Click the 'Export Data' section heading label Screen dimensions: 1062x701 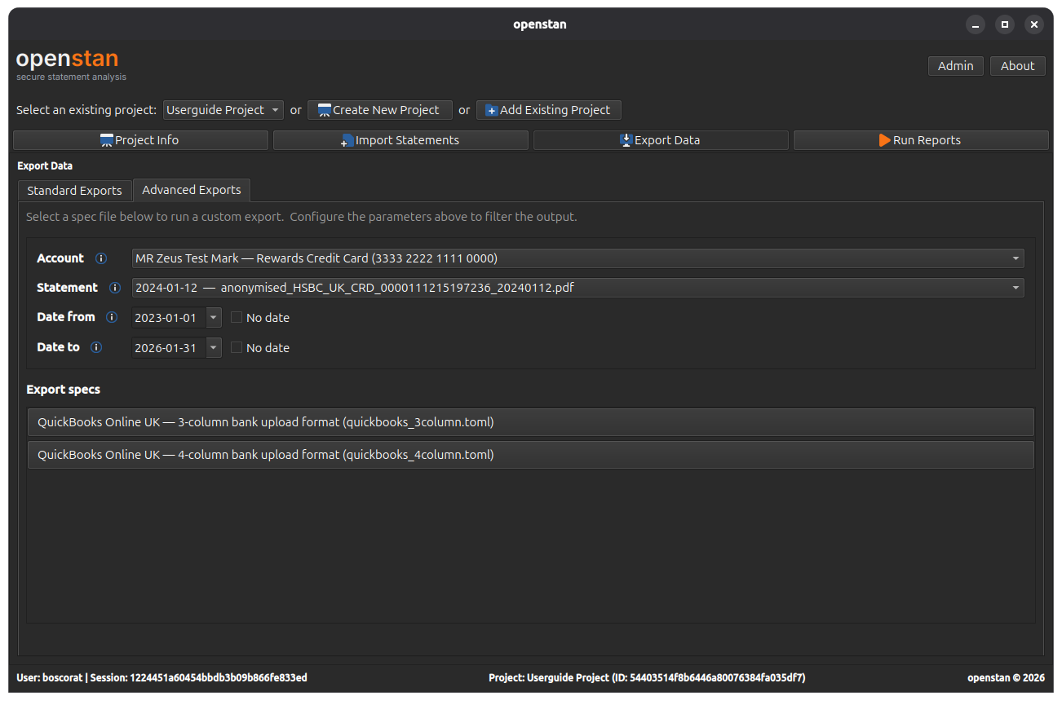pos(45,166)
